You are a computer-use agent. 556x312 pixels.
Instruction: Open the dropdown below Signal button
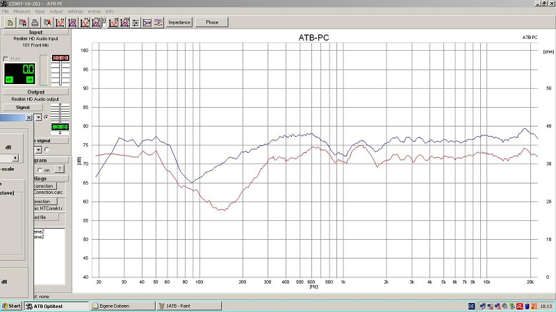pyautogui.click(x=38, y=117)
